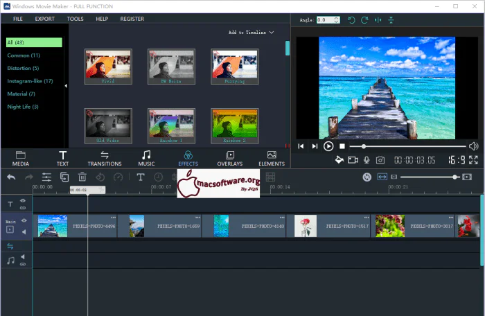Select the Night Life (3) category
This screenshot has width=485, height=316.
[23, 107]
